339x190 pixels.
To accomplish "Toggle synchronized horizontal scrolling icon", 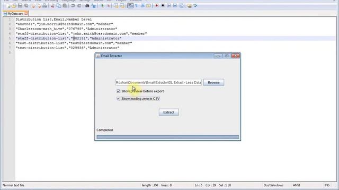I will coord(122,6).
